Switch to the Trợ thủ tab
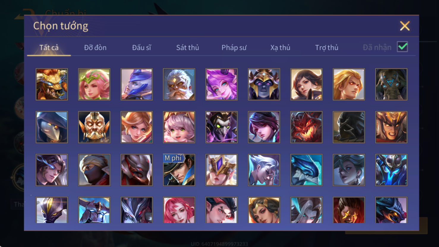 pyautogui.click(x=327, y=48)
